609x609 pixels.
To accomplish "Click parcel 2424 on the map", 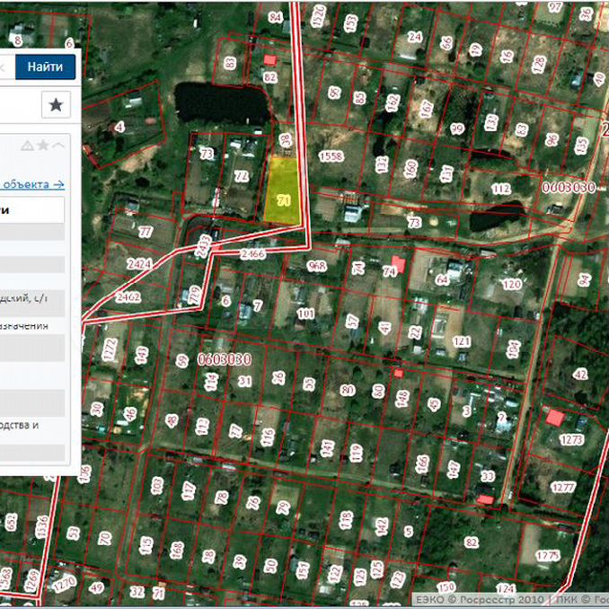I will coord(139,265).
